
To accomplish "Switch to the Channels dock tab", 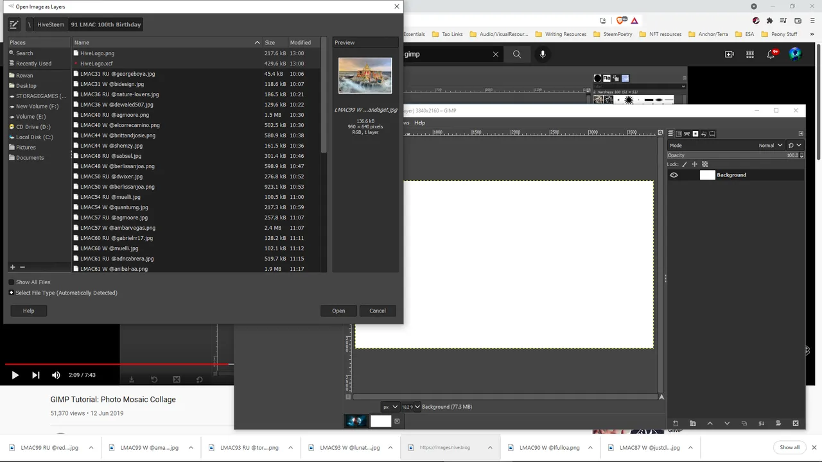I will [x=679, y=134].
